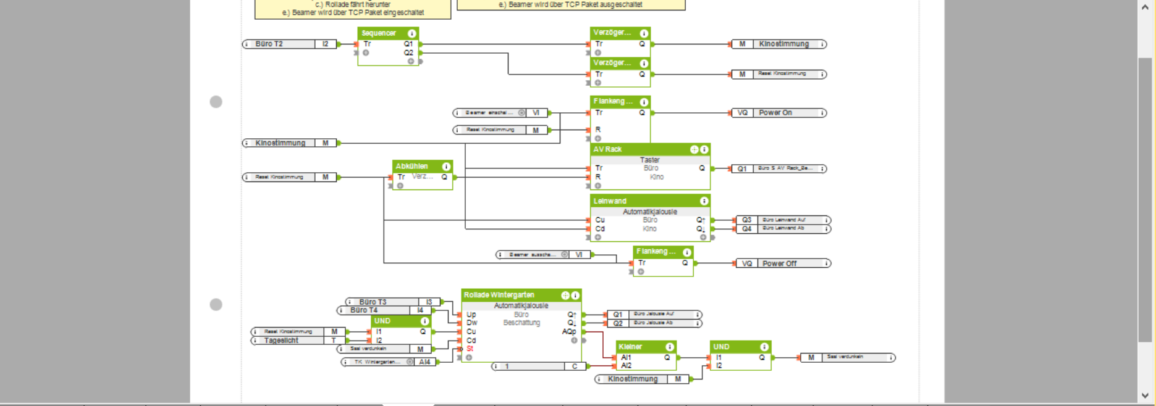Image resolution: width=1156 pixels, height=406 pixels.
Task: Click the Sequencer block title
Action: point(379,33)
